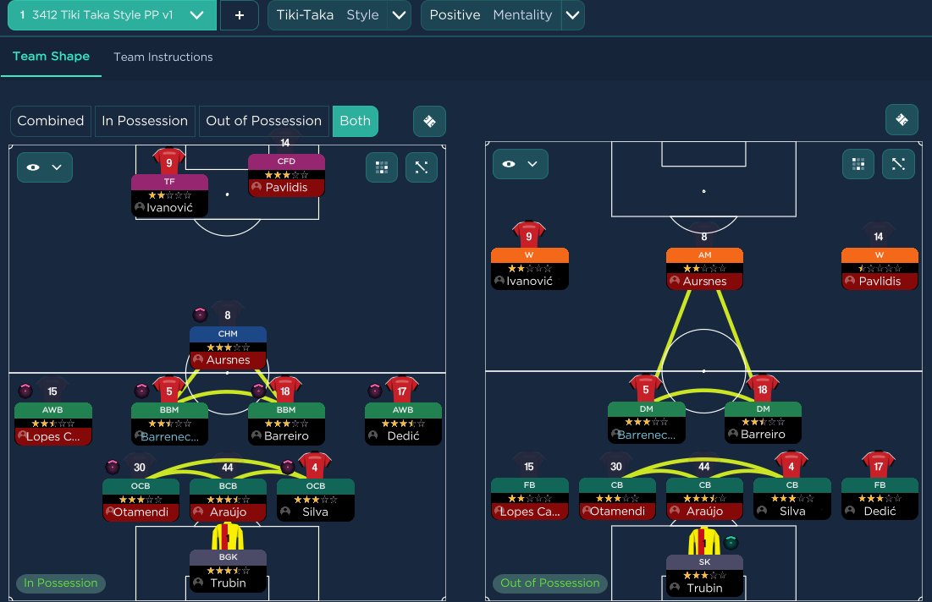932x602 pixels.
Task: Switch to the Team Shape tab
Action: [51, 57]
